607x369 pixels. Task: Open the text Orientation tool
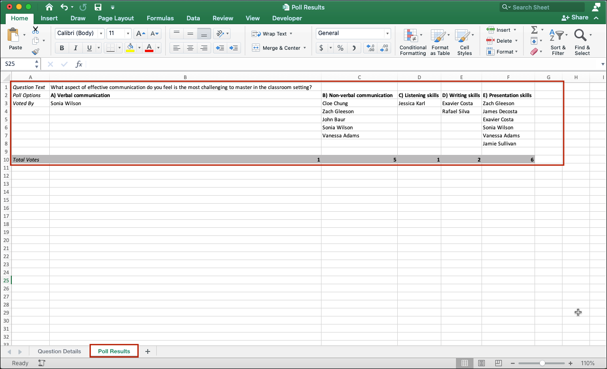[x=219, y=33]
